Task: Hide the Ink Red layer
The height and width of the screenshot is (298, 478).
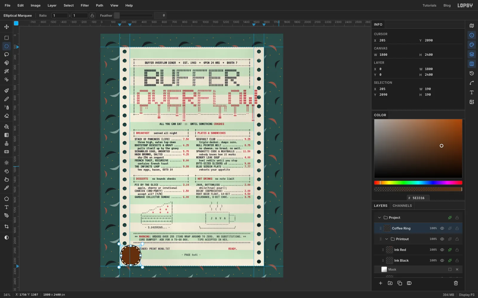Action: 442,250
